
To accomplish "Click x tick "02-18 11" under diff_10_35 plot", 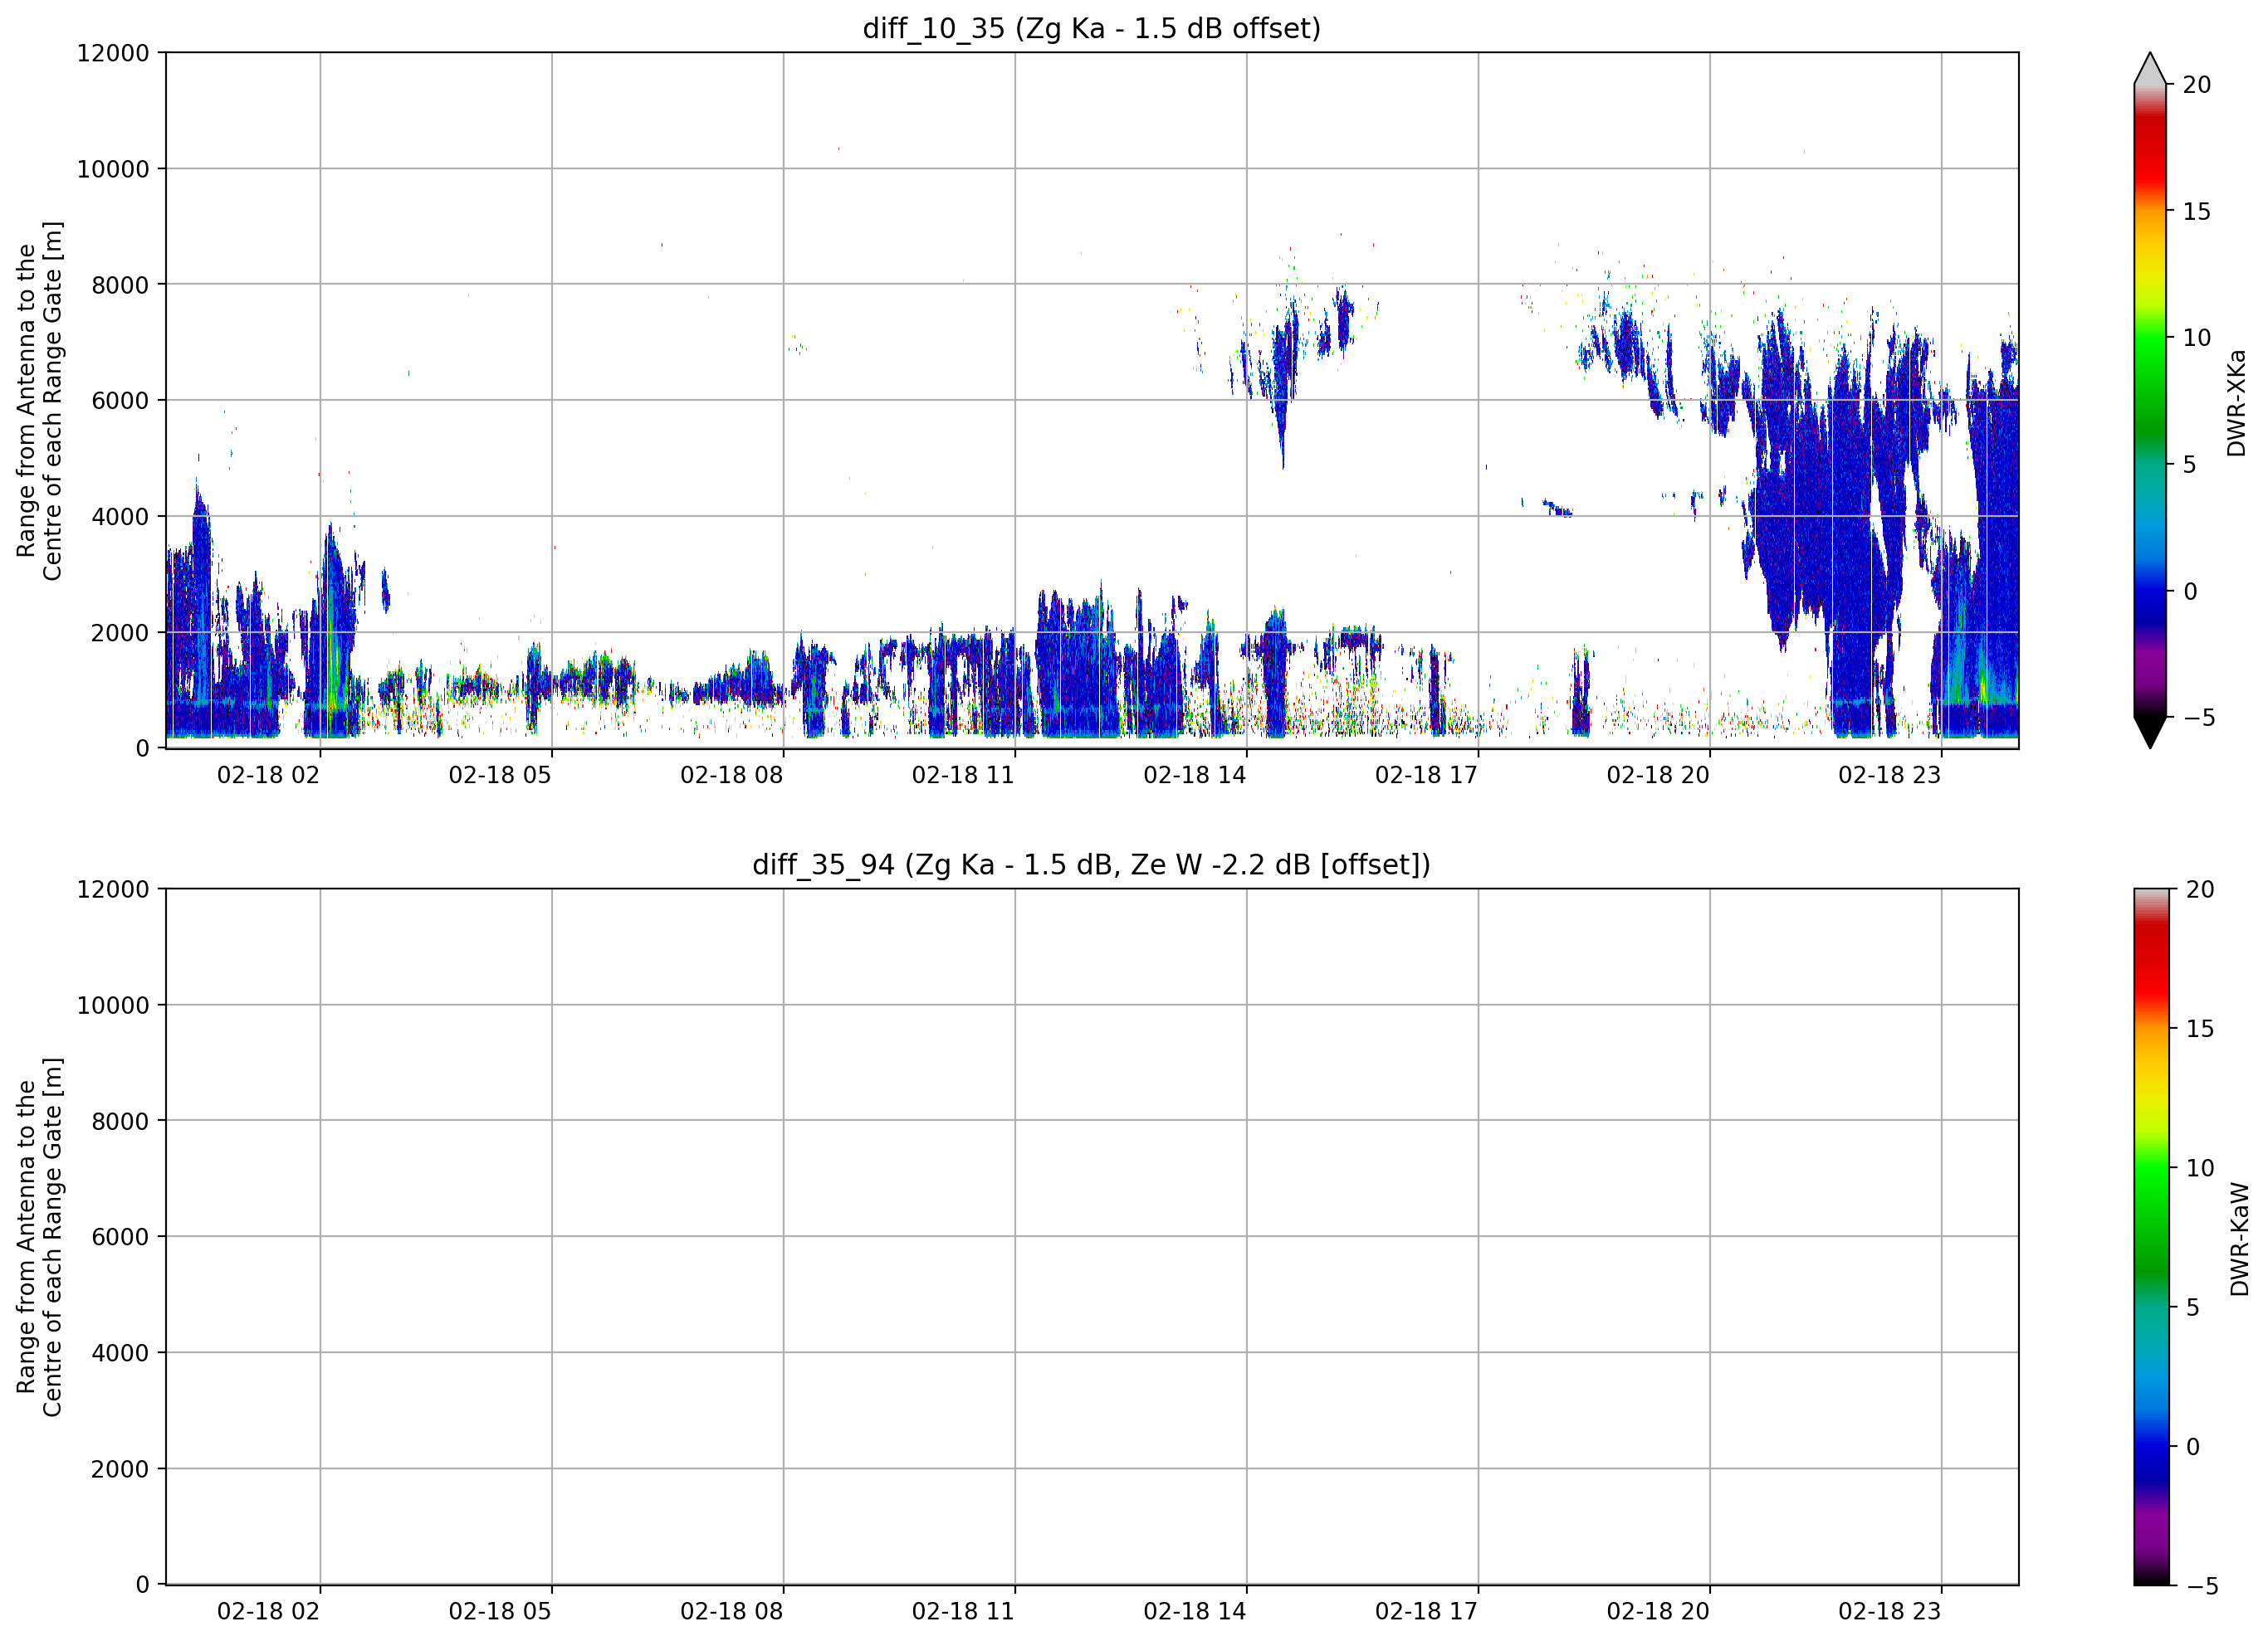I will pos(963,776).
